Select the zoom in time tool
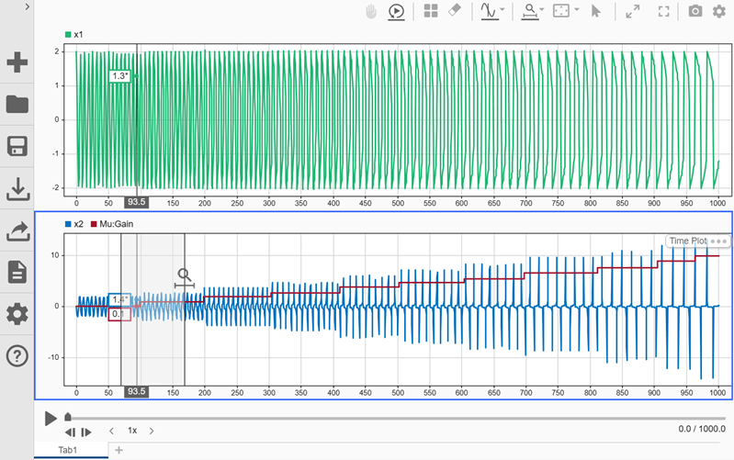The image size is (734, 460). (530, 11)
